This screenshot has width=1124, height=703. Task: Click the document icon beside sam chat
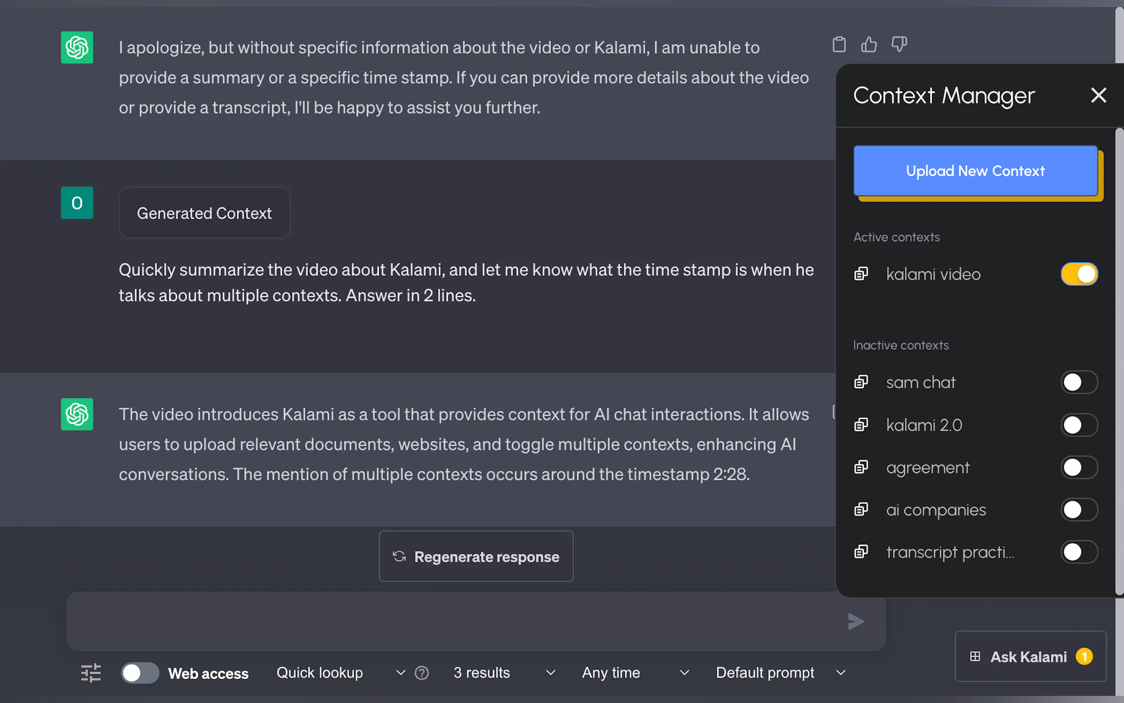(861, 382)
